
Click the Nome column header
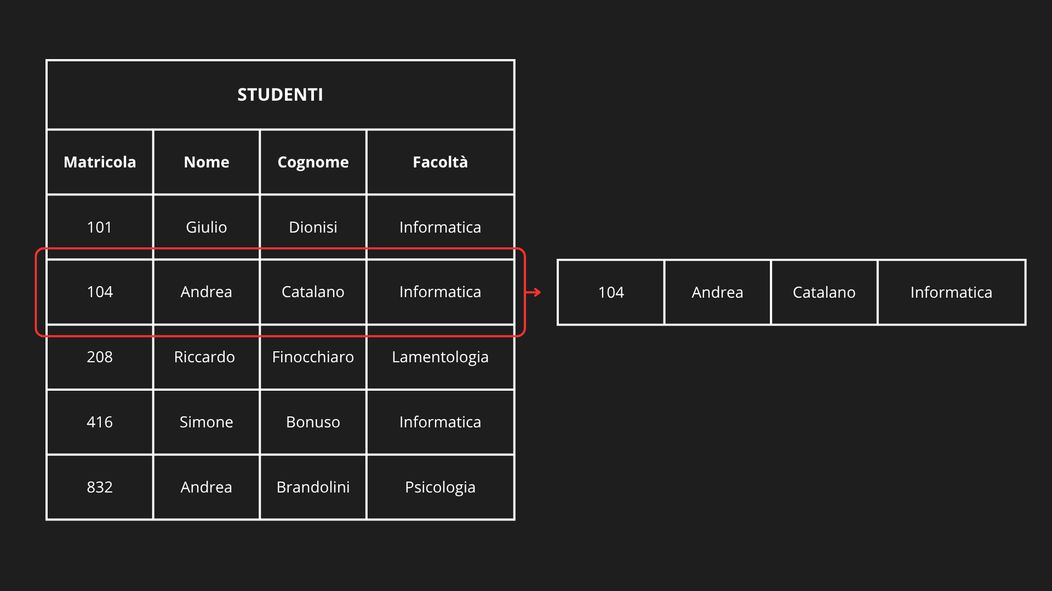[207, 162]
